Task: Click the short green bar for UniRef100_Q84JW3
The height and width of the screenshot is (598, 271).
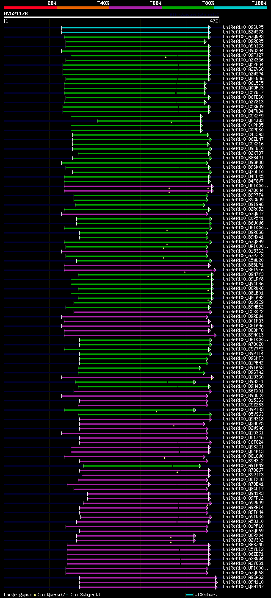Action: pos(150,121)
